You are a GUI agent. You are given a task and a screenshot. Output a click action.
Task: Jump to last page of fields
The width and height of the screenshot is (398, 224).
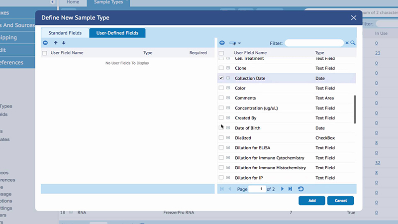(x=290, y=189)
